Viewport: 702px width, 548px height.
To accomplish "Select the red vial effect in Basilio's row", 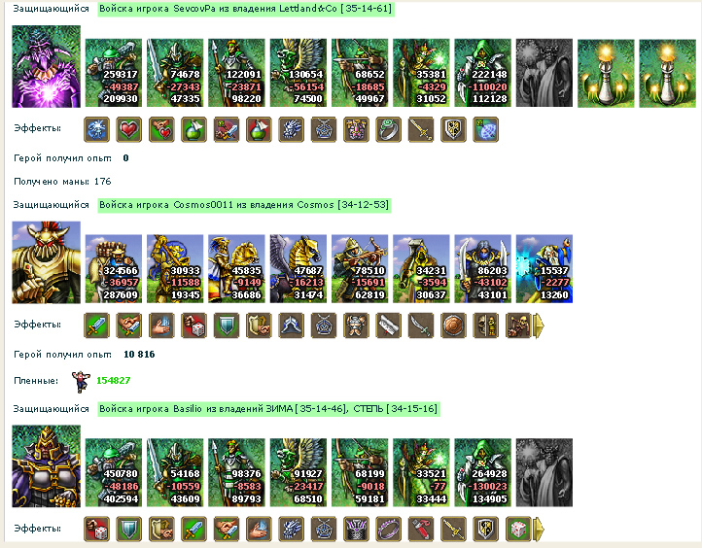I will click(x=421, y=530).
